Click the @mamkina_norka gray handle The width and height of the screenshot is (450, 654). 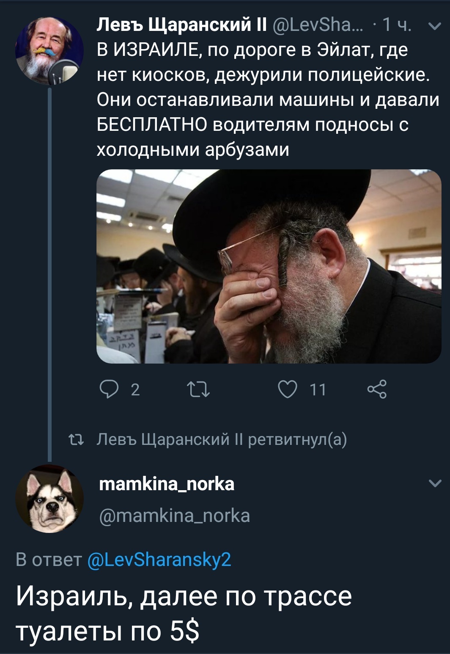coord(174,516)
